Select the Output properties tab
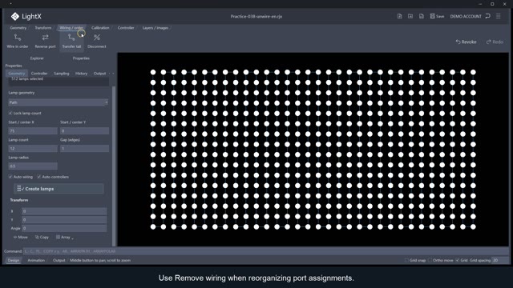This screenshot has height=288, width=513. click(99, 74)
